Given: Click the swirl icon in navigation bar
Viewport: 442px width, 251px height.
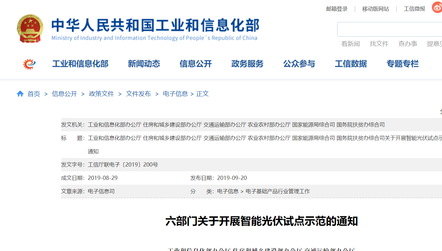Looking at the screenshot, I should point(29,64).
